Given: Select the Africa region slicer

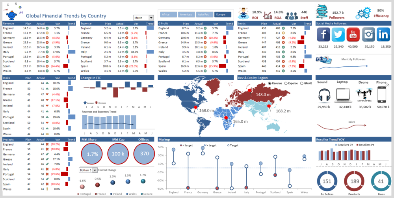Looking at the screenshot, I should 168,15.
